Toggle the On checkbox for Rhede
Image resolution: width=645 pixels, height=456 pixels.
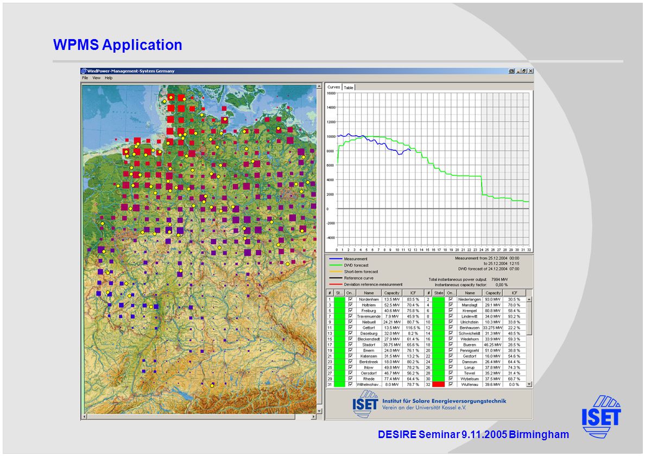350,379
